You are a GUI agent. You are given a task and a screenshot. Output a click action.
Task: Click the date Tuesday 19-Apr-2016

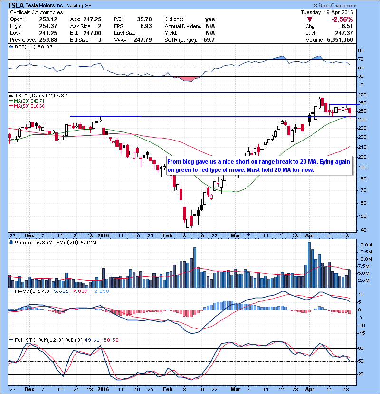(327, 12)
